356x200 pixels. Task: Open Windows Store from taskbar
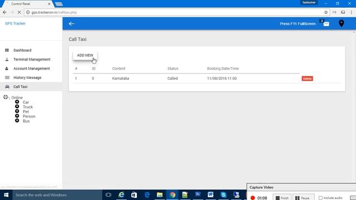(x=134, y=195)
